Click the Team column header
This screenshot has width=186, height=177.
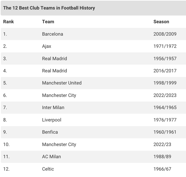click(x=48, y=22)
